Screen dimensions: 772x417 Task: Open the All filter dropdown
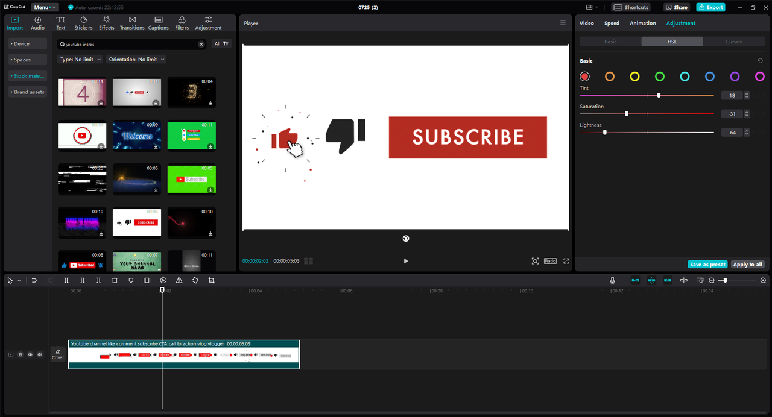[x=221, y=43]
